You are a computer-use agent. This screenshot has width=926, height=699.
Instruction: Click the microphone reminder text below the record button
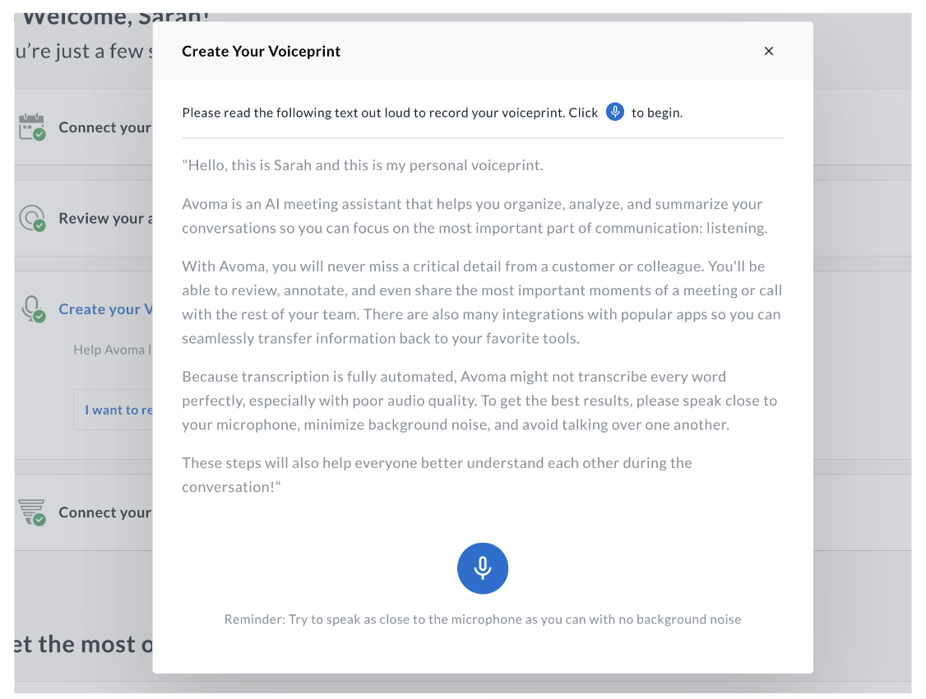[x=483, y=618]
